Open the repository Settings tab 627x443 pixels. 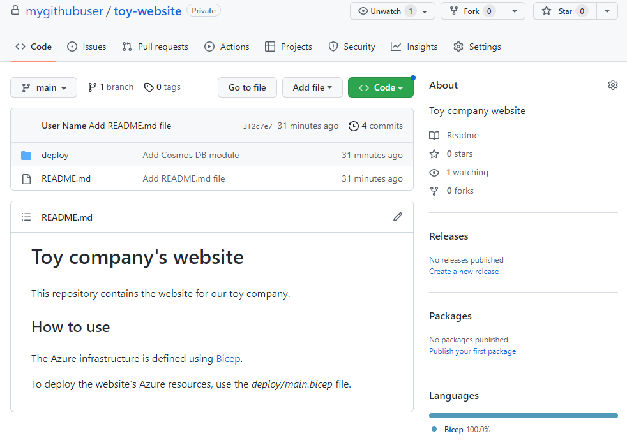477,47
